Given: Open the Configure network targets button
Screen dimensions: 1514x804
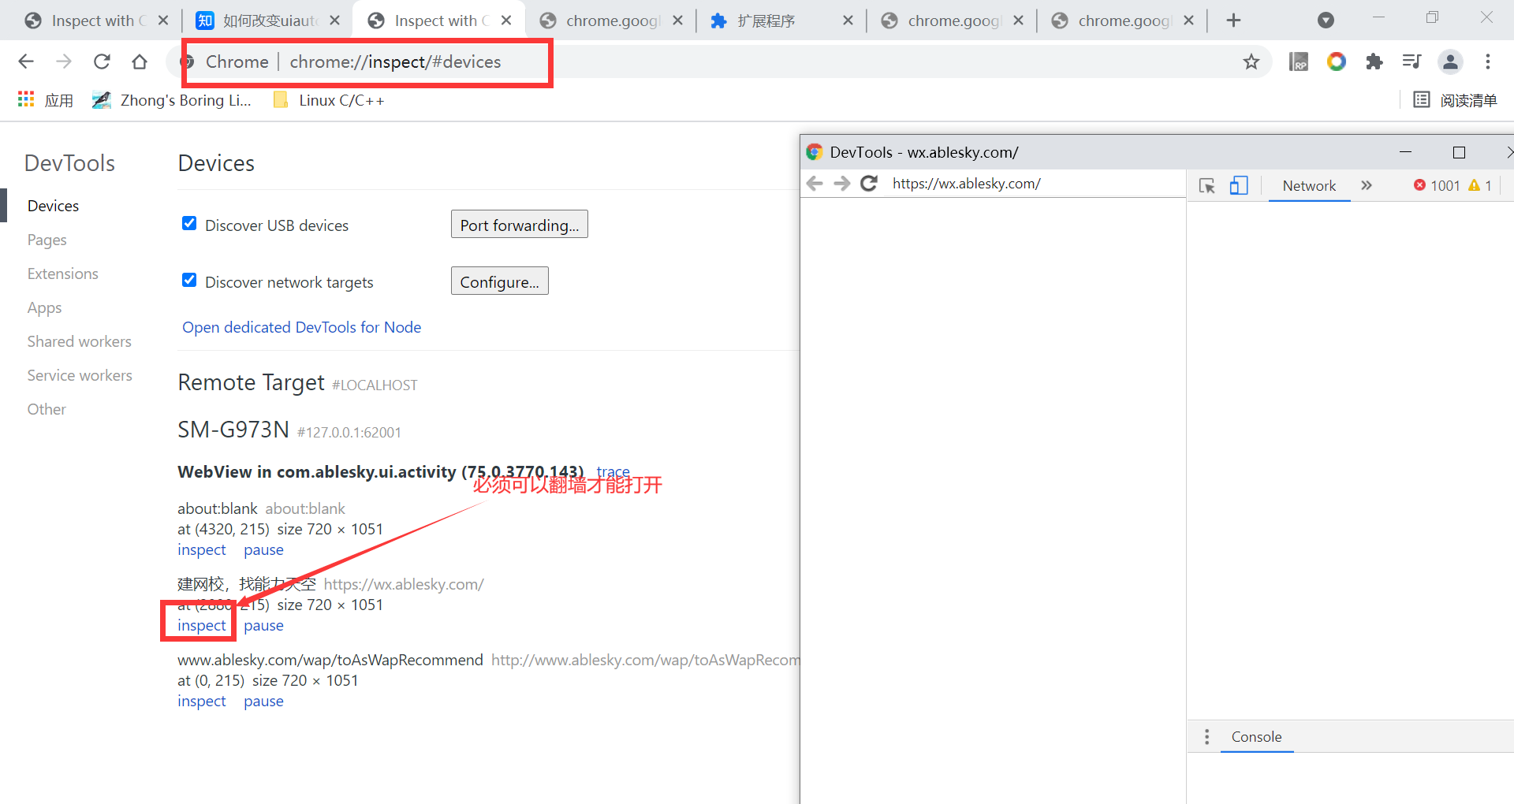Looking at the screenshot, I should tap(500, 281).
